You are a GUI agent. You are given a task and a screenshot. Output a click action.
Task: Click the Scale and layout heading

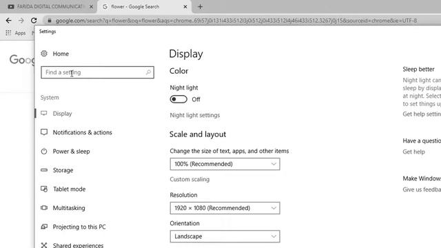coord(198,134)
